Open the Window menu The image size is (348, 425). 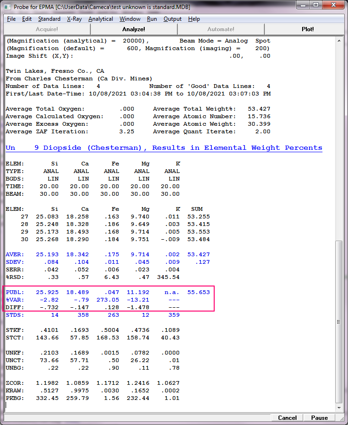click(130, 19)
